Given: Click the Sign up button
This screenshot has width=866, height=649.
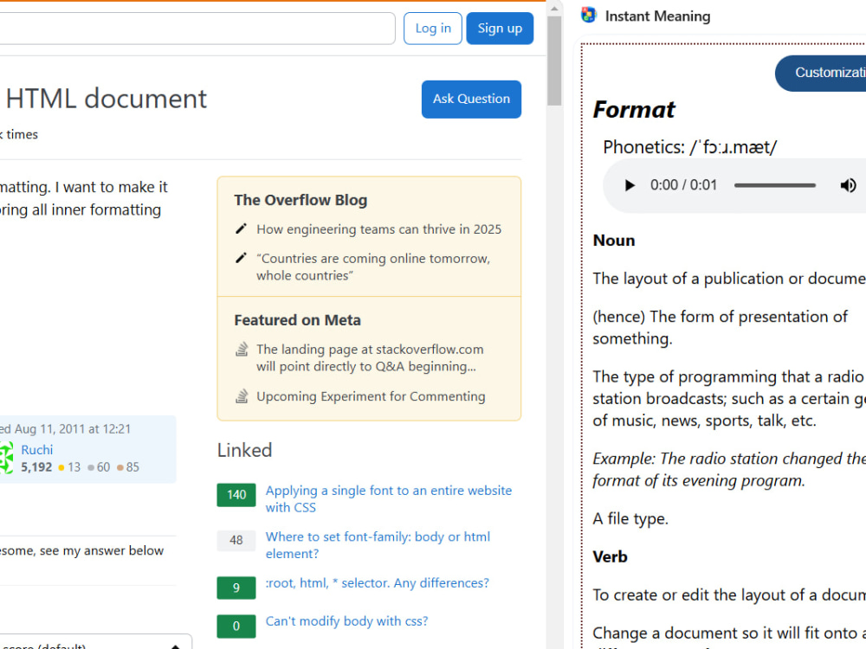Looking at the screenshot, I should pos(500,29).
